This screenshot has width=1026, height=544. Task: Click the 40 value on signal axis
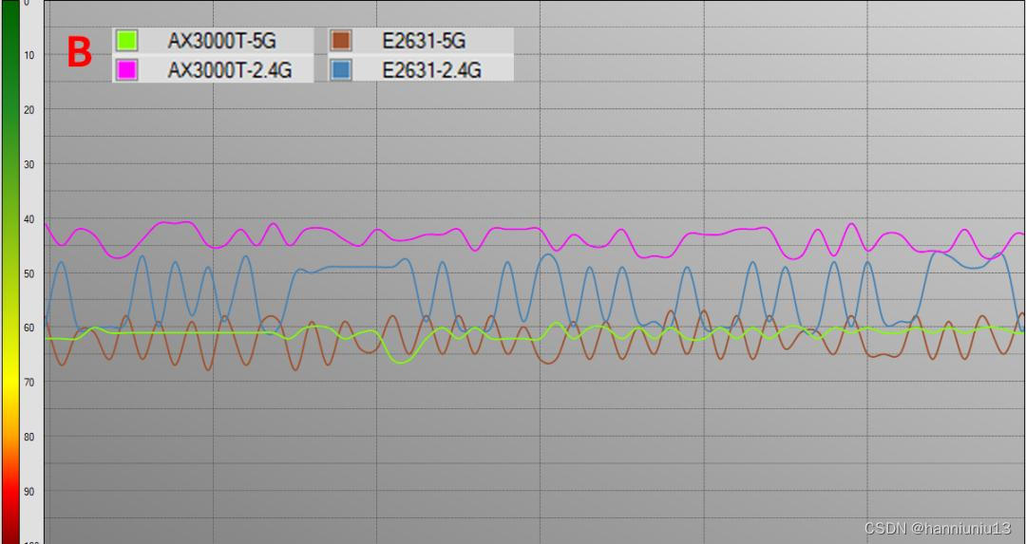(x=28, y=219)
